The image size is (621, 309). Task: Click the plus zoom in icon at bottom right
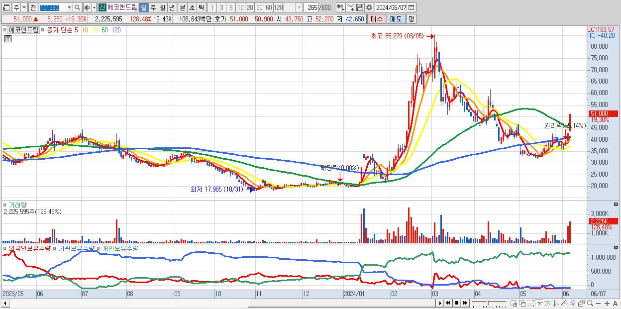[x=607, y=304]
